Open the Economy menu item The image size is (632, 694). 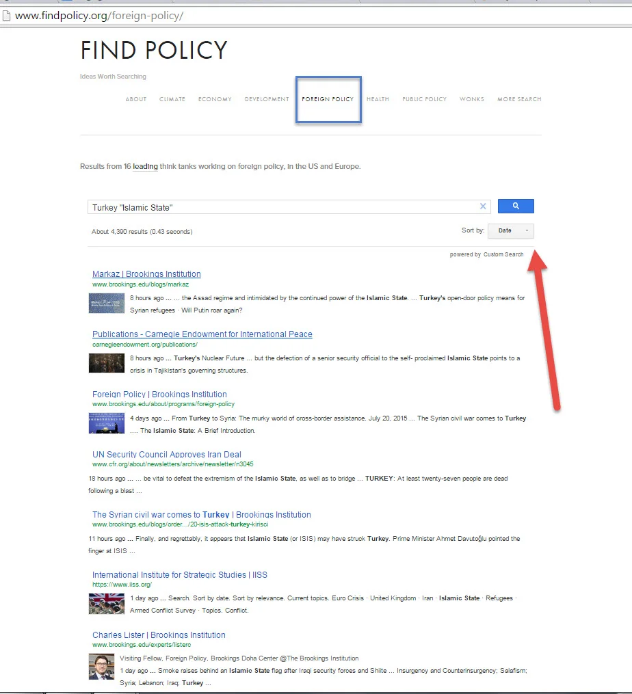click(215, 99)
